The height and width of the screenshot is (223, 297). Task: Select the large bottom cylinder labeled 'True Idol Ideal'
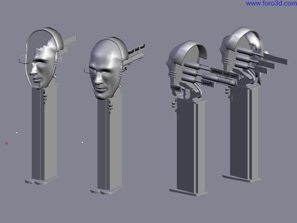tap(219, 79)
